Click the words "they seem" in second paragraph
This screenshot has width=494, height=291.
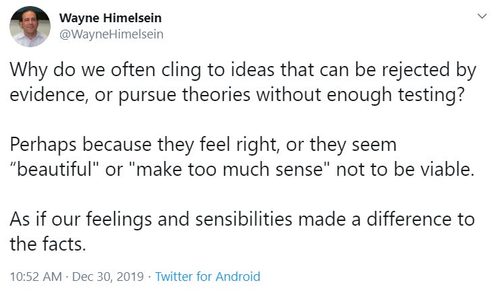coord(353,145)
